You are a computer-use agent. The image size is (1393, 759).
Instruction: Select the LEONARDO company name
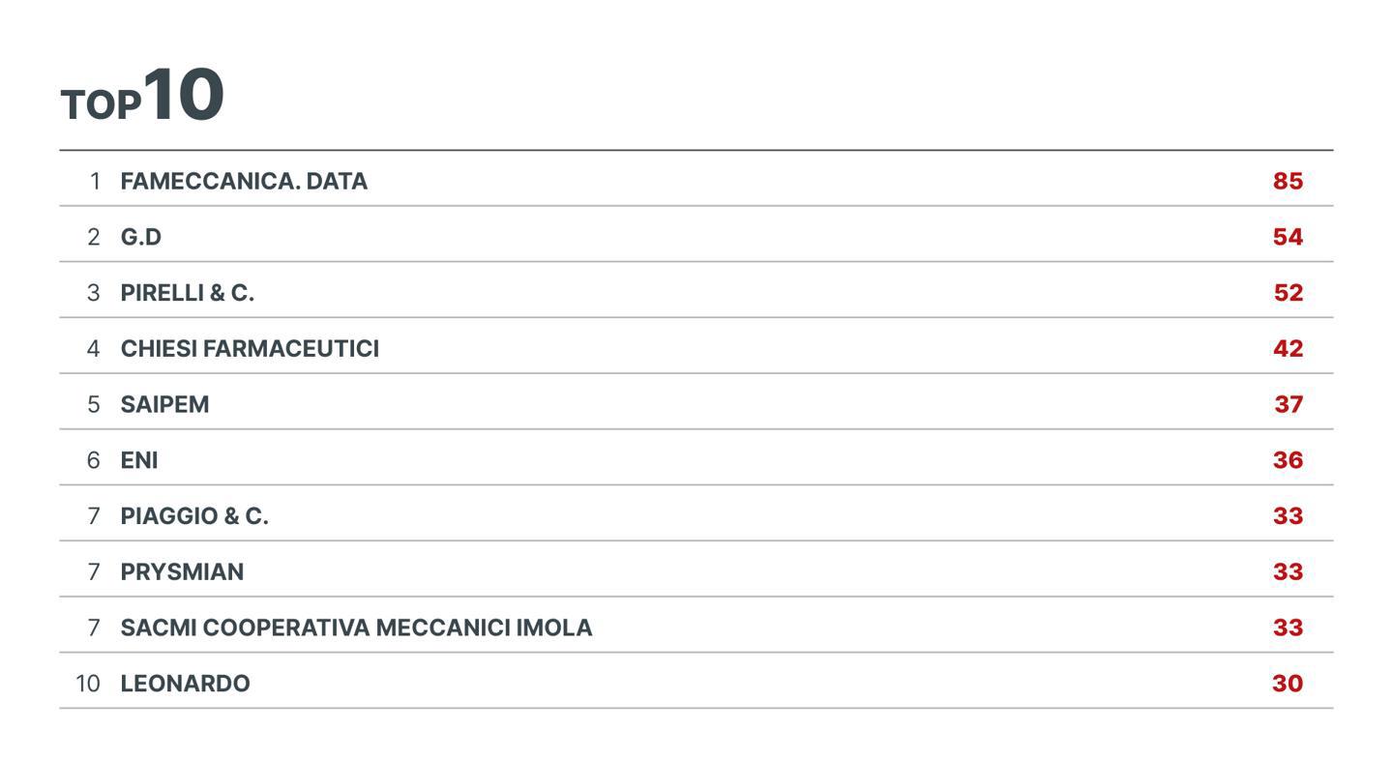pos(185,684)
